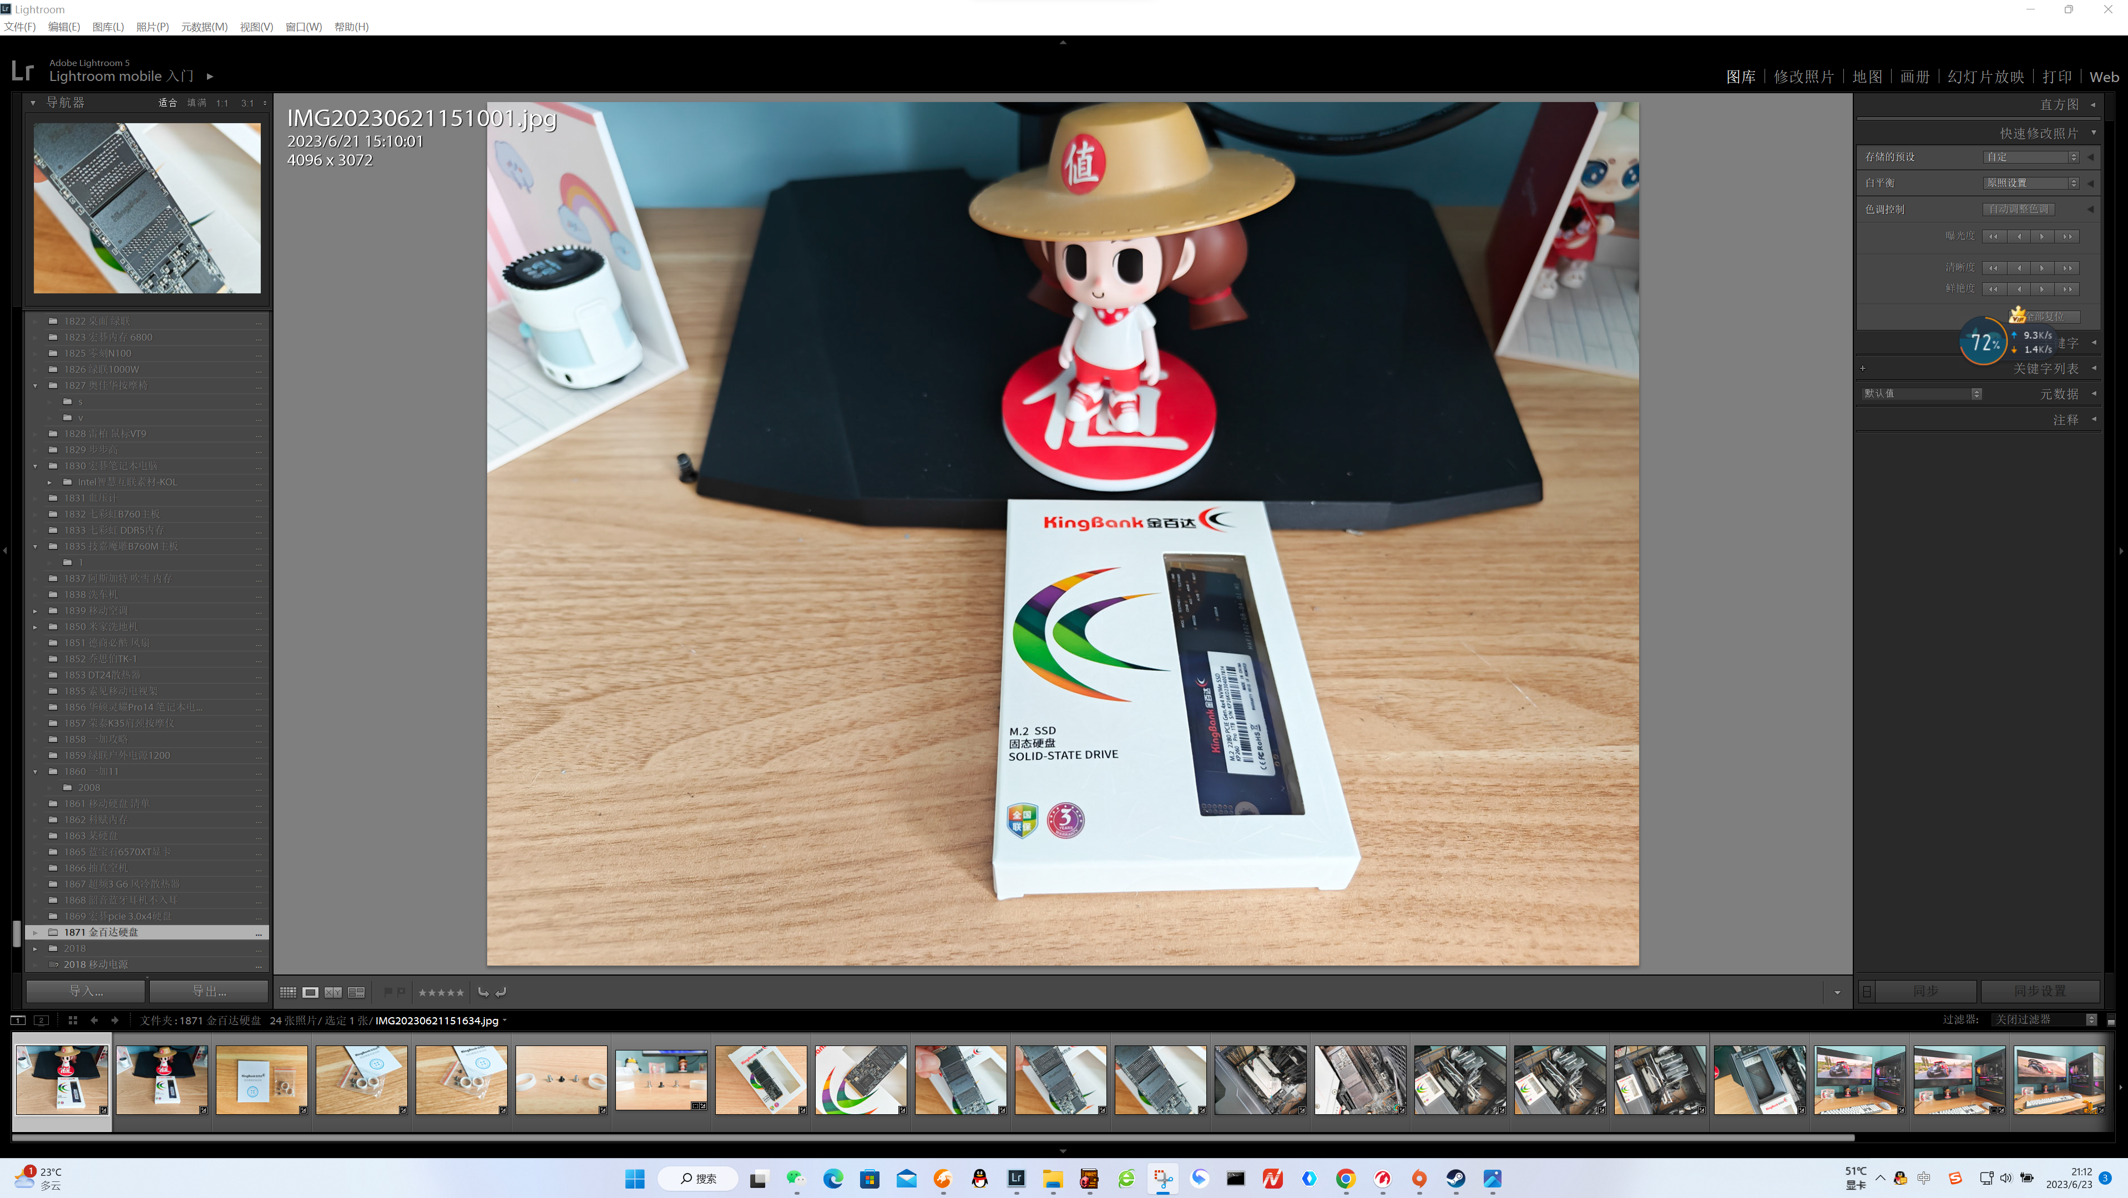The height and width of the screenshot is (1198, 2128).
Task: Click the 导入... button
Action: tap(86, 991)
